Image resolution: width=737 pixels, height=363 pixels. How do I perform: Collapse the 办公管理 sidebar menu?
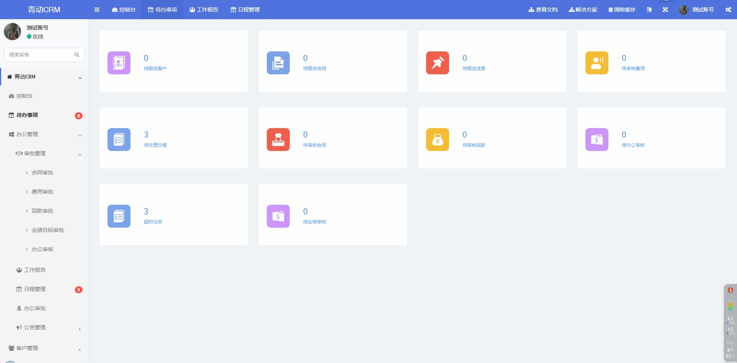44,134
